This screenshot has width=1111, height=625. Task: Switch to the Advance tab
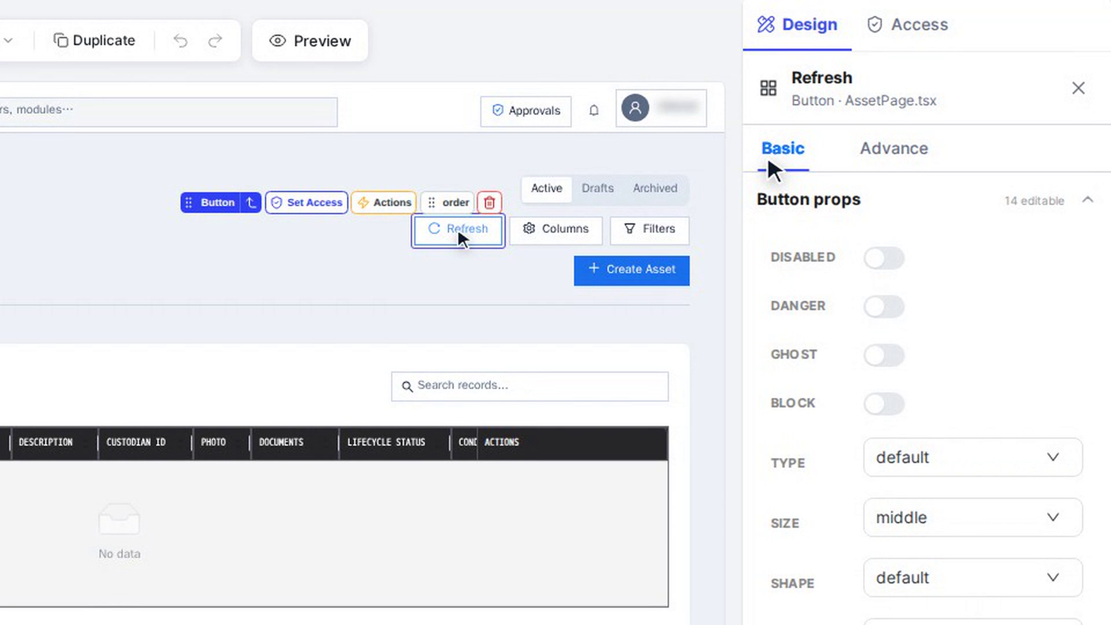(893, 148)
